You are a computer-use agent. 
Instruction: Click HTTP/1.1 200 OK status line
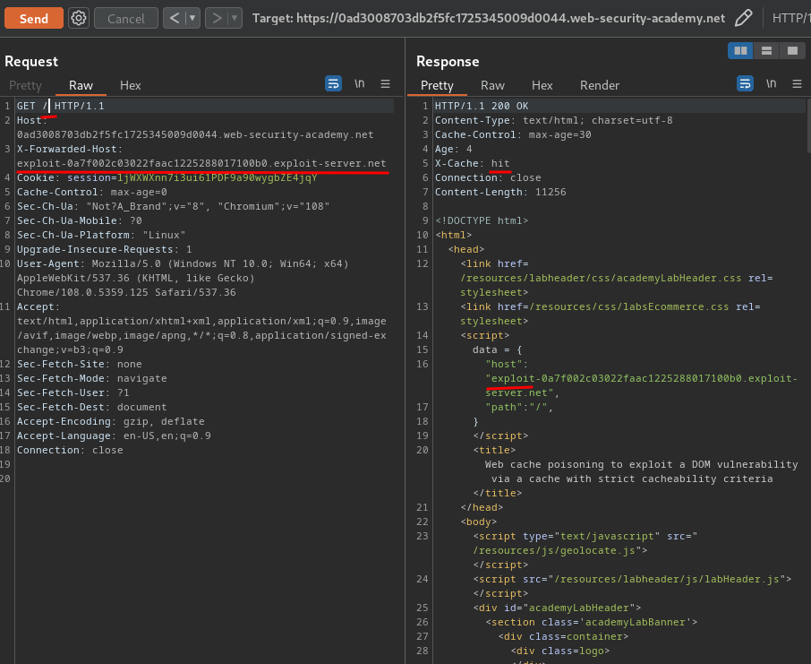[482, 106]
